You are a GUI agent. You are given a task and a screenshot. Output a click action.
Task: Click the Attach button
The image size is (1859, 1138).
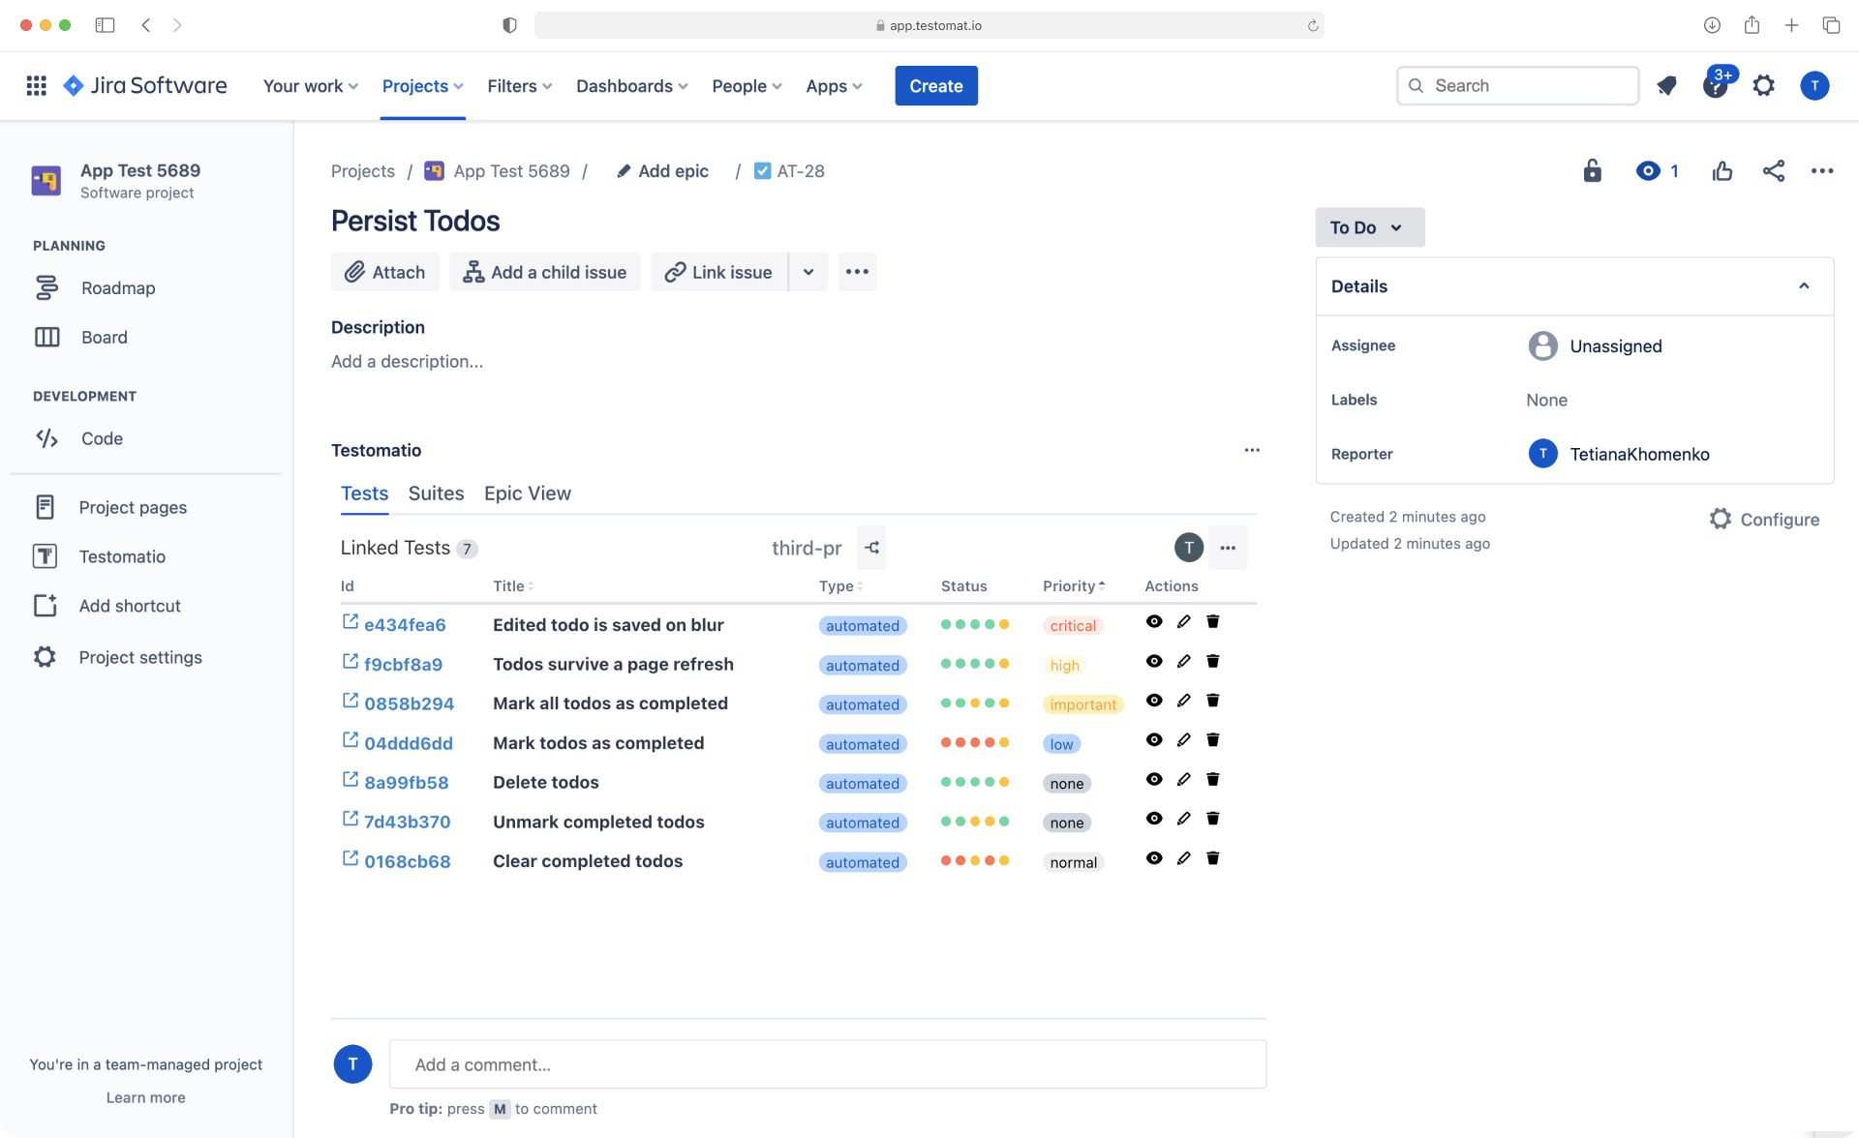coord(383,272)
